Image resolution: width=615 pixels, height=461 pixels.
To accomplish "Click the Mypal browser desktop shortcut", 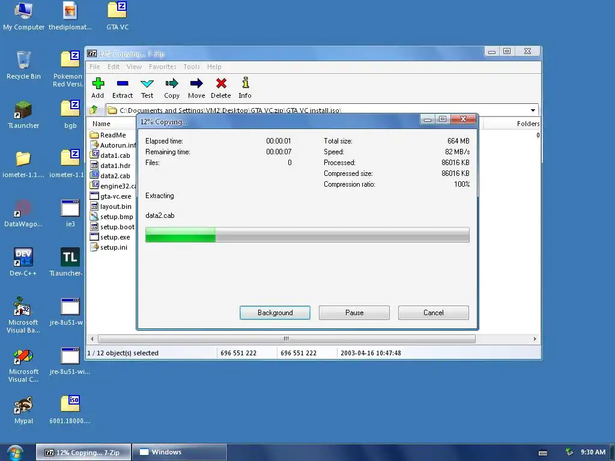I will point(23,410).
